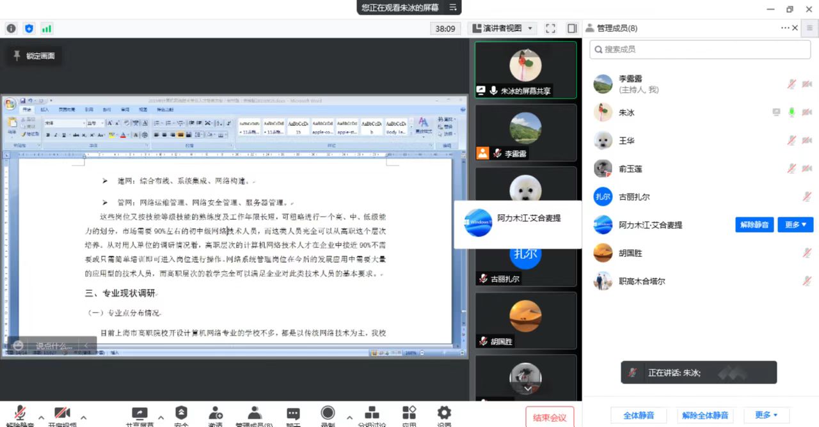Open the 更多 dropdown beside 阿力木江·艾合麦提

click(795, 225)
